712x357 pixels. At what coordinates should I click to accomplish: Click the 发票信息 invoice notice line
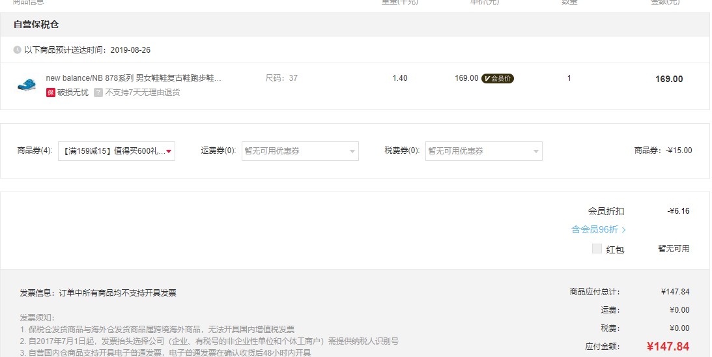98,293
